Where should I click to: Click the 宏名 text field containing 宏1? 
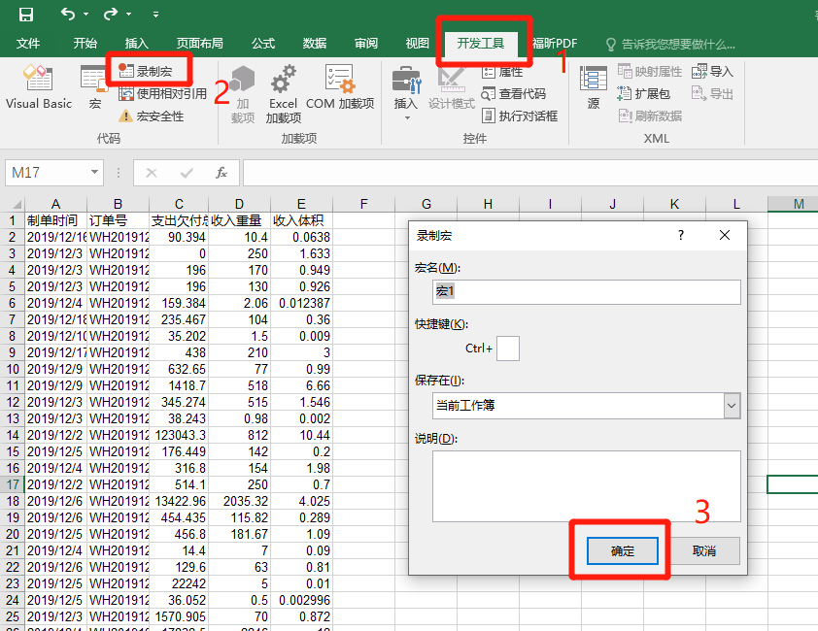click(587, 291)
